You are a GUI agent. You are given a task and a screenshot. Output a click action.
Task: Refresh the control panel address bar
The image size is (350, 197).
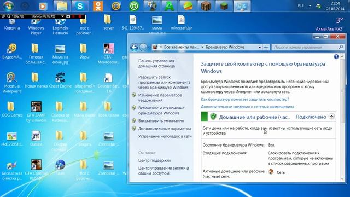266,47
